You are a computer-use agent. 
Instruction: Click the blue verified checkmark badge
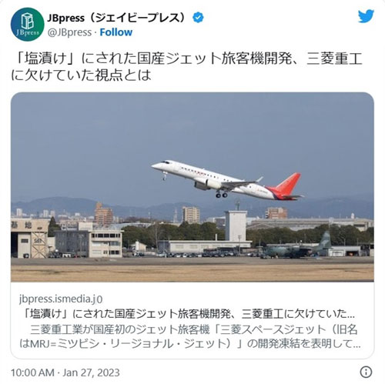click(198, 18)
